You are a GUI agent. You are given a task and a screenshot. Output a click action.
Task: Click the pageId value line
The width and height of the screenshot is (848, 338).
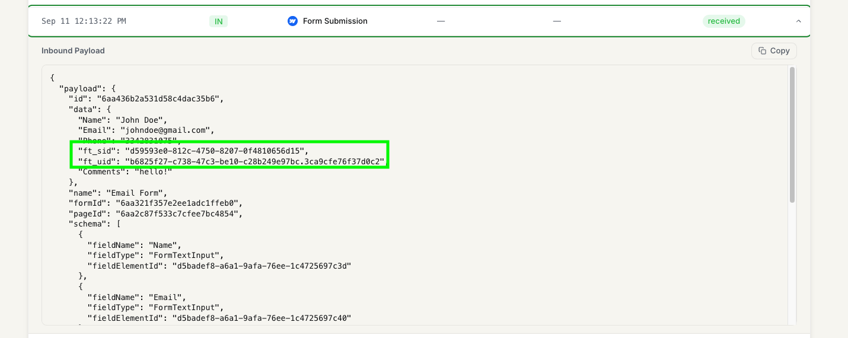click(155, 213)
